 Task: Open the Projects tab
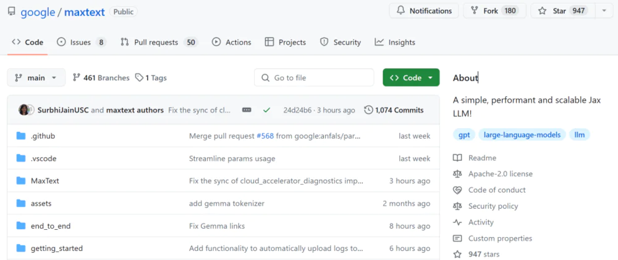click(x=286, y=43)
